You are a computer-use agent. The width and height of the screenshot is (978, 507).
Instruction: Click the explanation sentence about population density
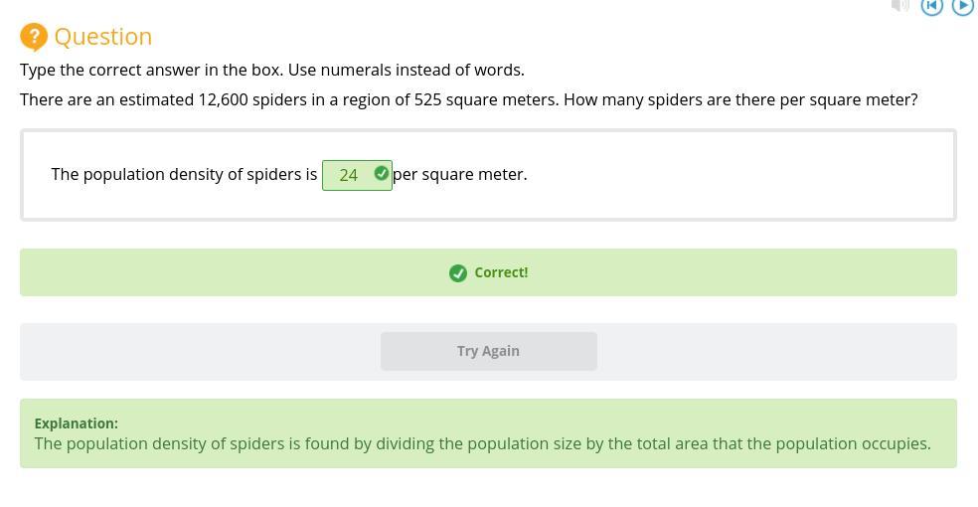pyautogui.click(x=482, y=444)
